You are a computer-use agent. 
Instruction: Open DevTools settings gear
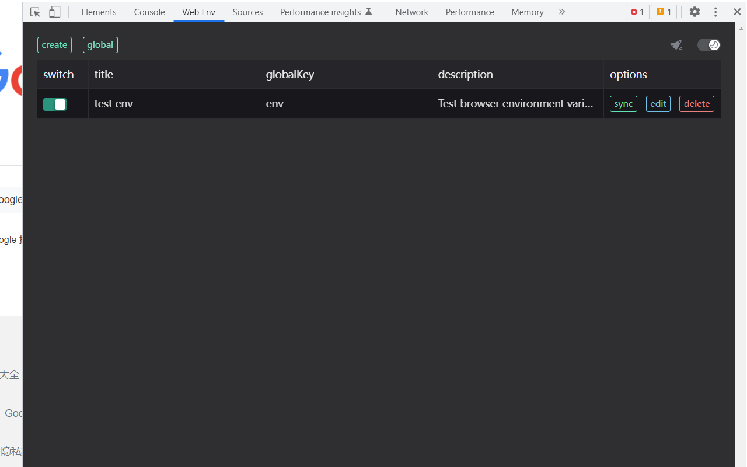coord(694,12)
